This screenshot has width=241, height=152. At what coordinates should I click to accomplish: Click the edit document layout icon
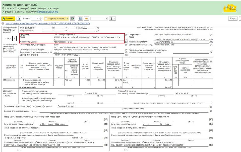(x=73, y=19)
